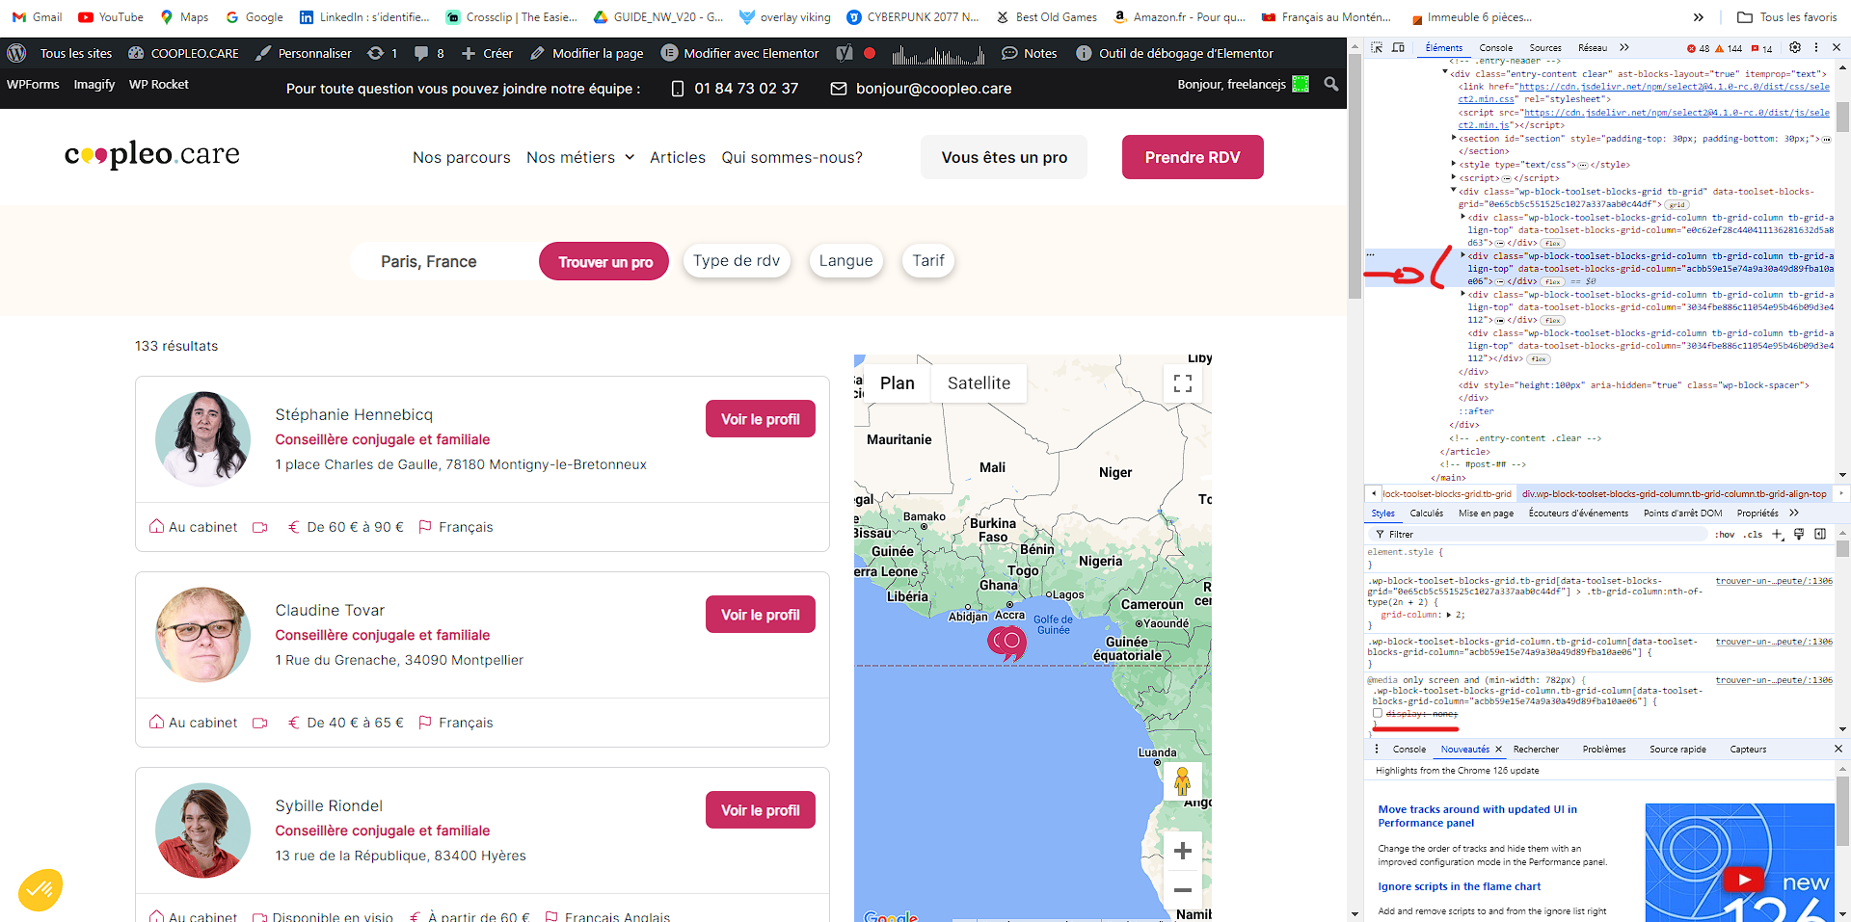
Task: Click the map fullscreen icon
Action: click(1183, 383)
